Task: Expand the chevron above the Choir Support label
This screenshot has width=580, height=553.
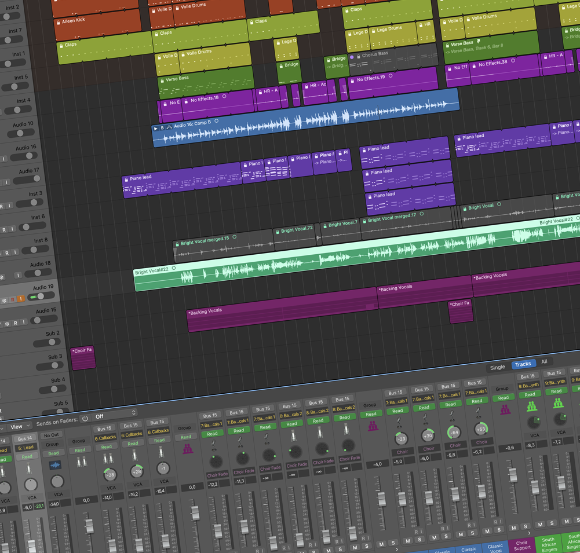Action: point(529,533)
